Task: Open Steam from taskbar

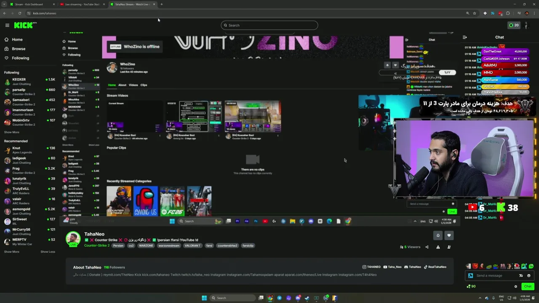Action: click(x=307, y=298)
